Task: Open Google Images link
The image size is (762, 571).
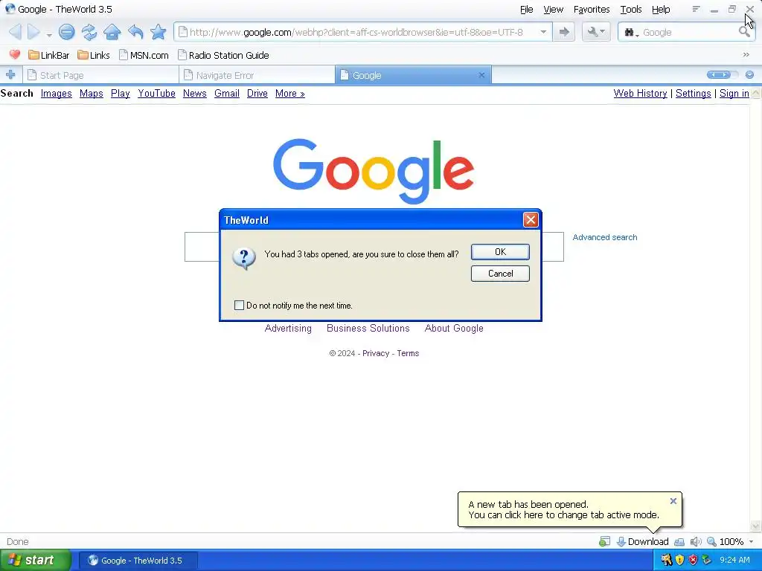Action: tap(57, 93)
